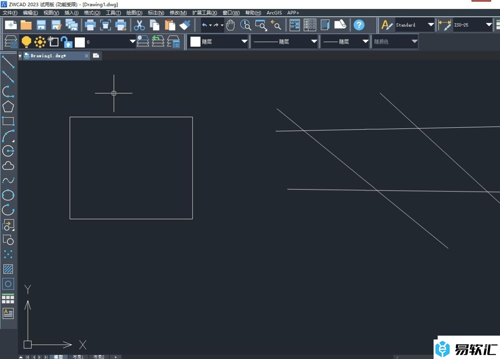The image size is (500, 359).
Task: Open the 文件(F) menu
Action: tap(10, 13)
